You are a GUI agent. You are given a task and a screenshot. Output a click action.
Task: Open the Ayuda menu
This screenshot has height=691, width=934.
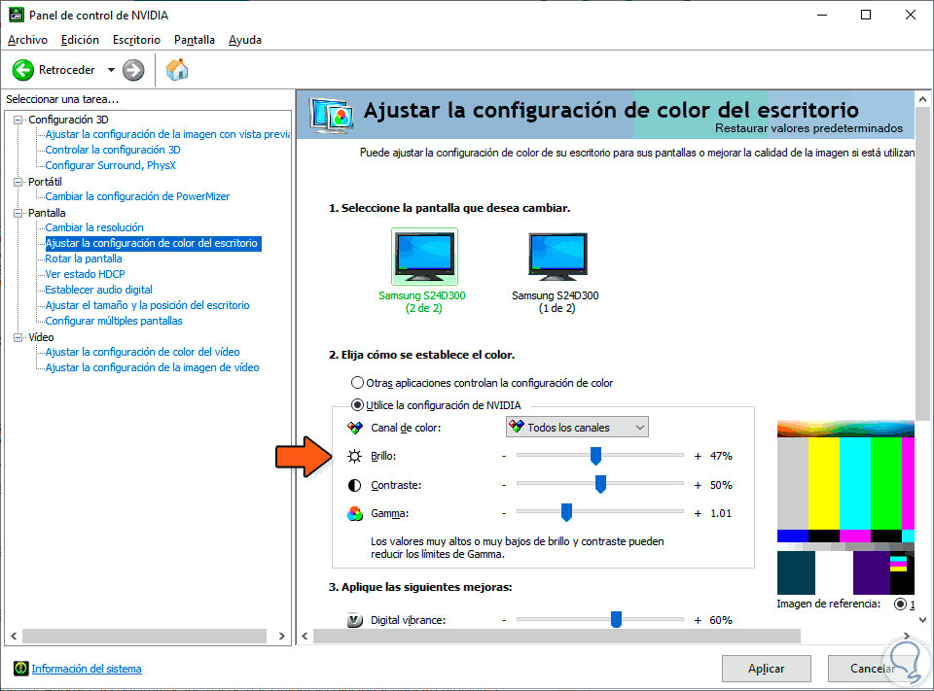pos(245,40)
